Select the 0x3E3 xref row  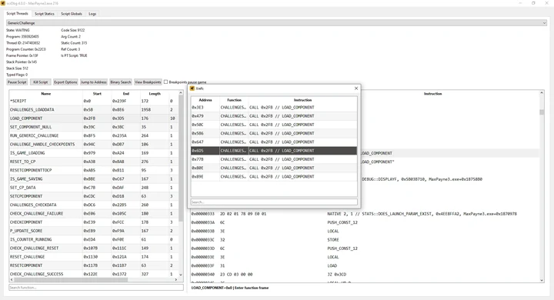pos(274,108)
